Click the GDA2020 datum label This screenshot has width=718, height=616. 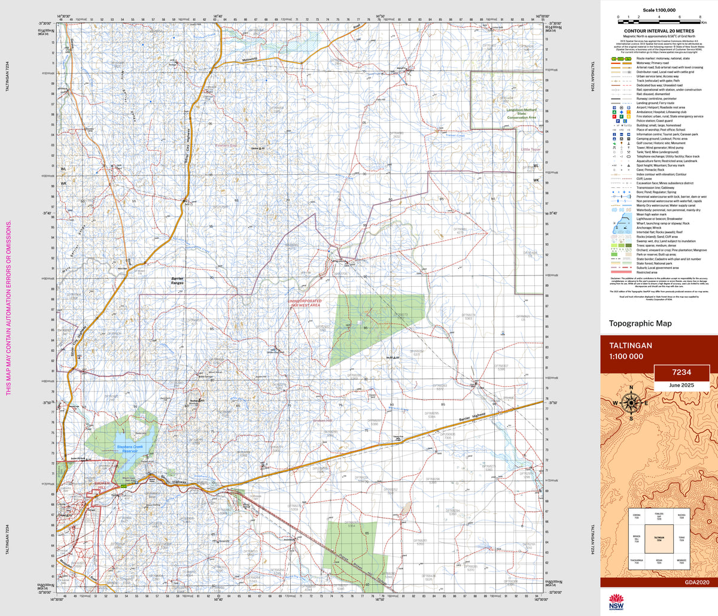point(696,583)
